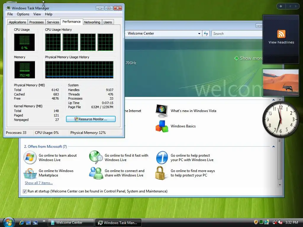The width and height of the screenshot is (303, 227).
Task: Open the Welcome Center address dropdown arrow
Action: (199, 34)
